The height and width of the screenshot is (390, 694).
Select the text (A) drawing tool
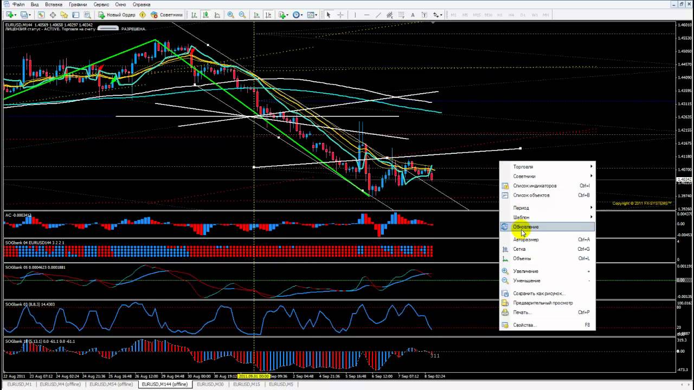413,15
